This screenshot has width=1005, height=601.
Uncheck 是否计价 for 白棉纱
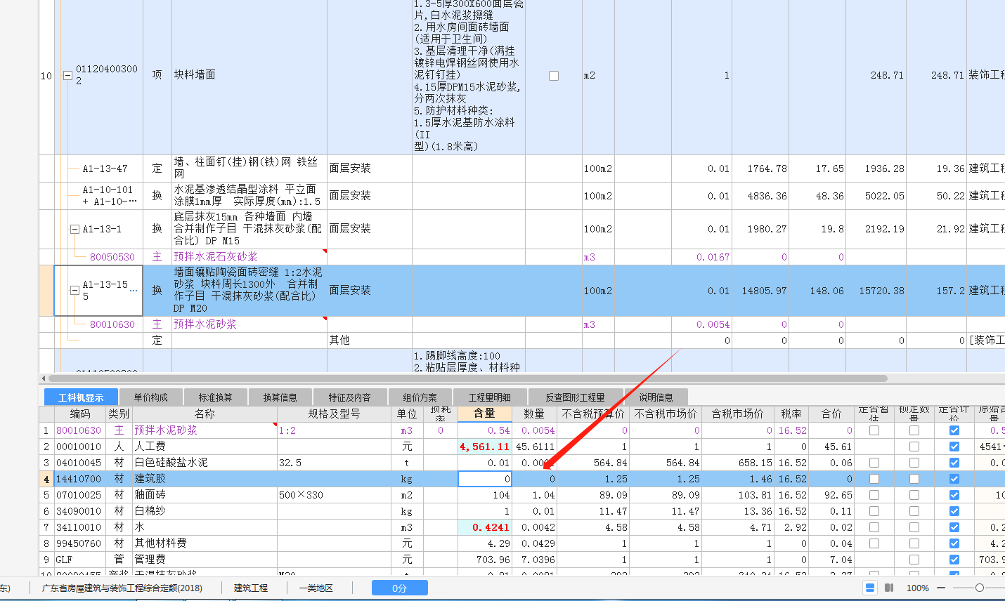tap(954, 511)
